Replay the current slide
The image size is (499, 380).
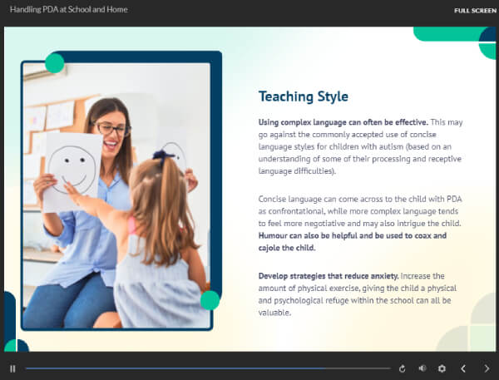pos(403,368)
